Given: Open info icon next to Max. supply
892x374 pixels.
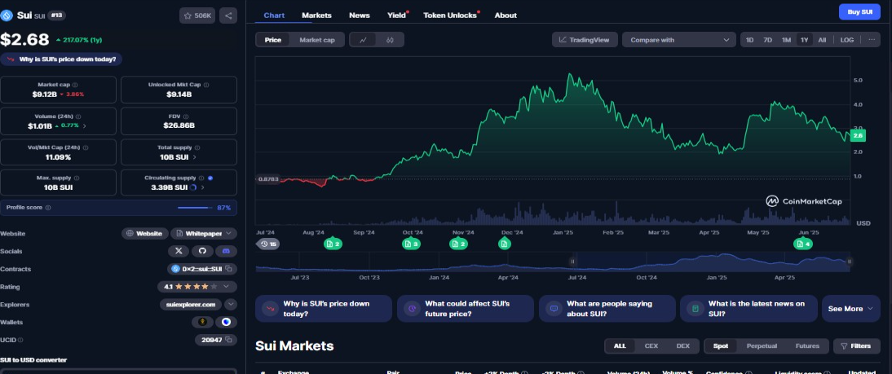Looking at the screenshot, I should (x=76, y=178).
